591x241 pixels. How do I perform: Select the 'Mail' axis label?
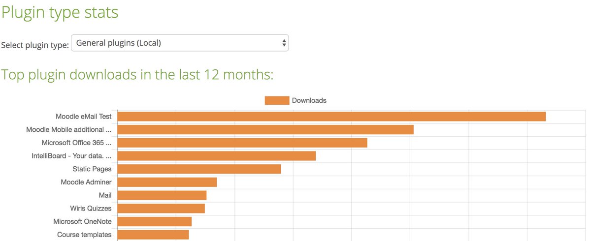(105, 195)
